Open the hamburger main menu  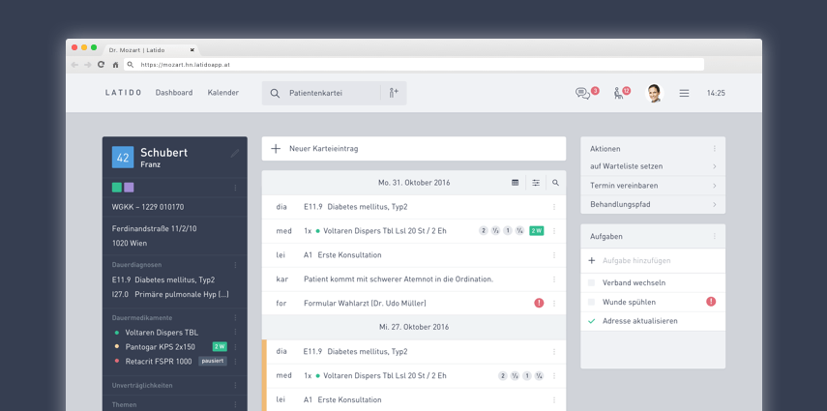click(x=684, y=94)
